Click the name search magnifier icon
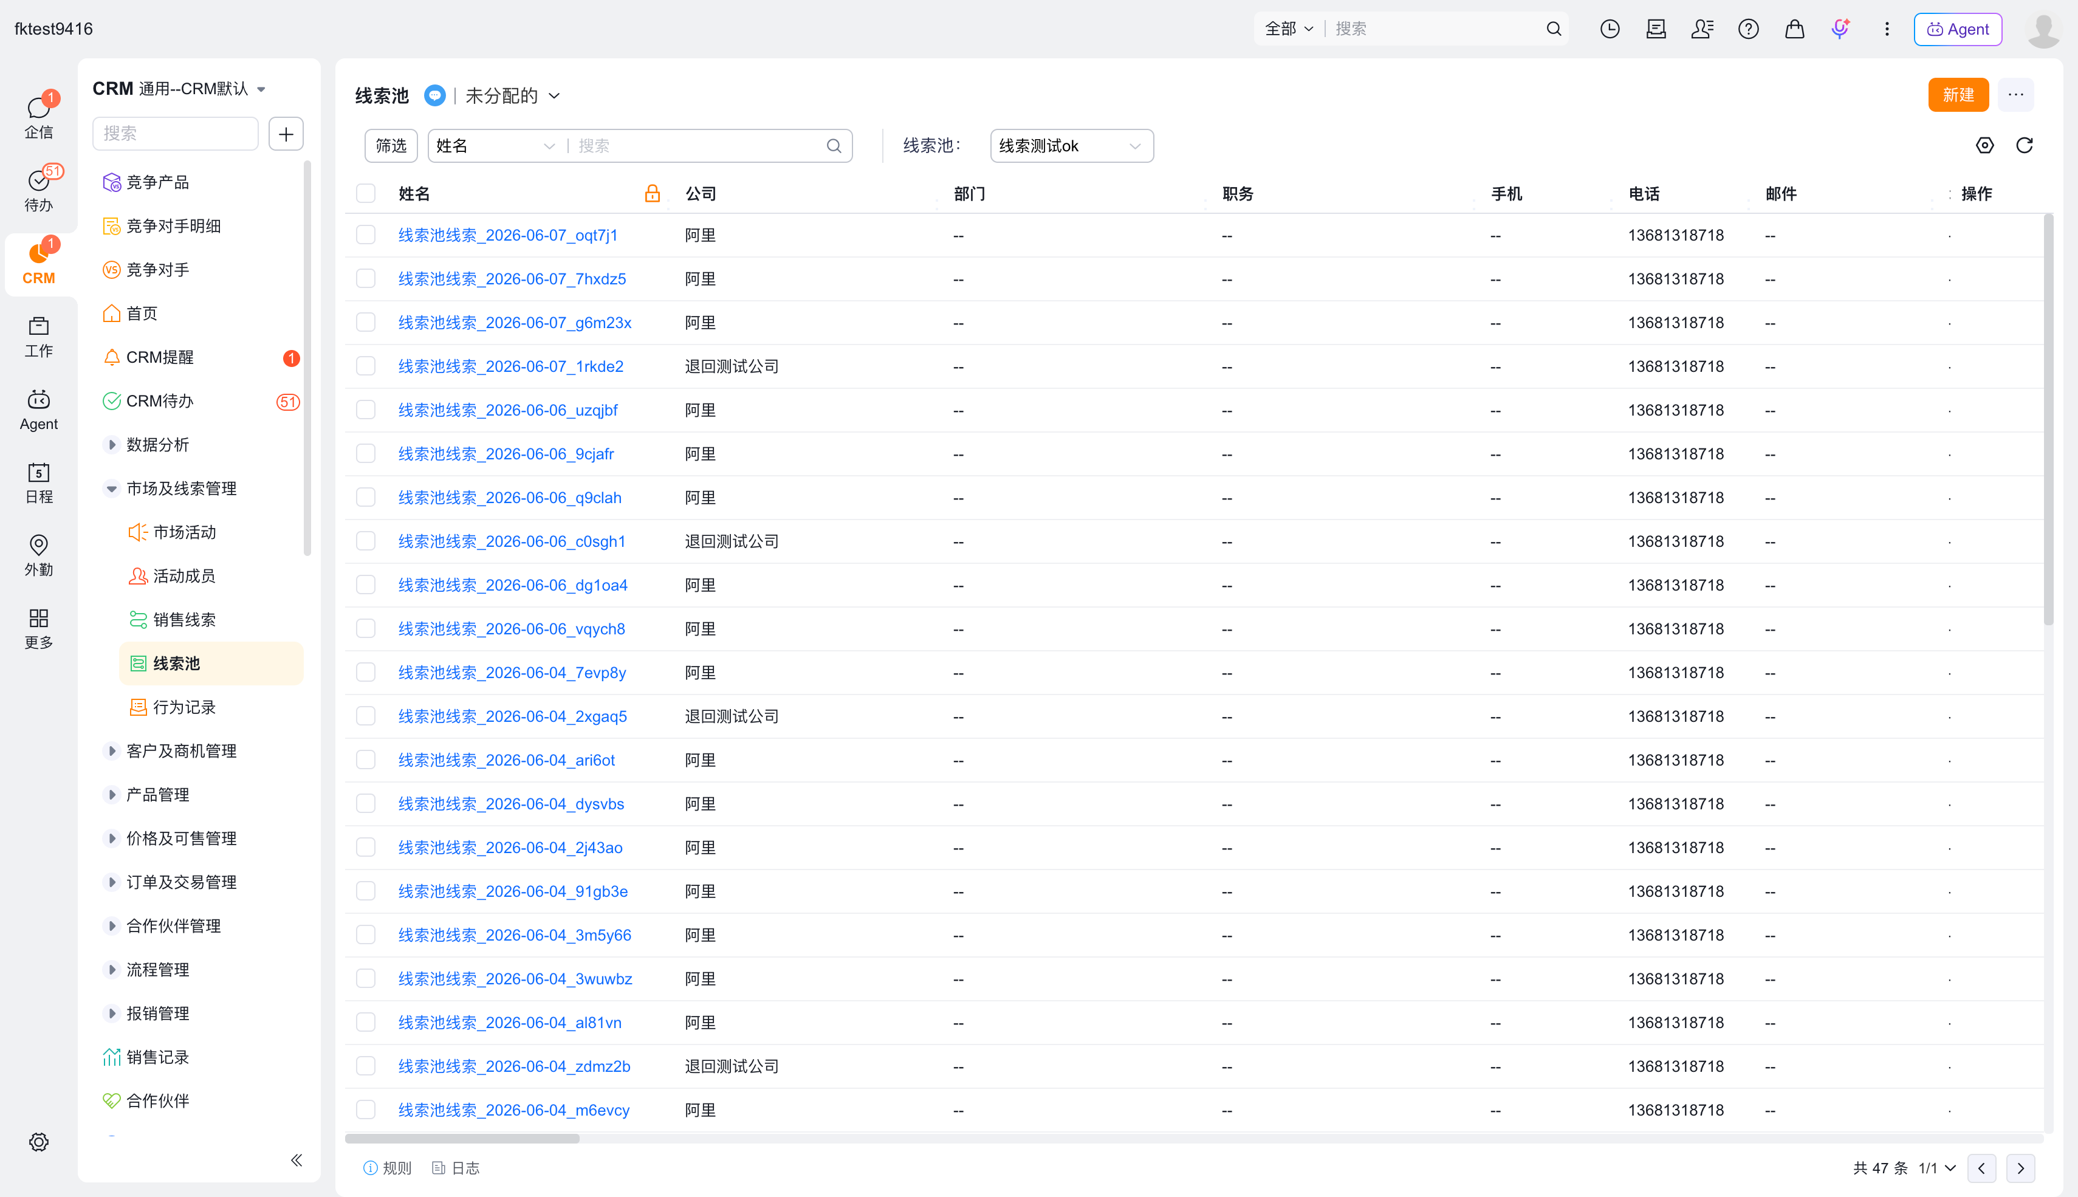Screen dimensions: 2078x1197 pos(834,145)
